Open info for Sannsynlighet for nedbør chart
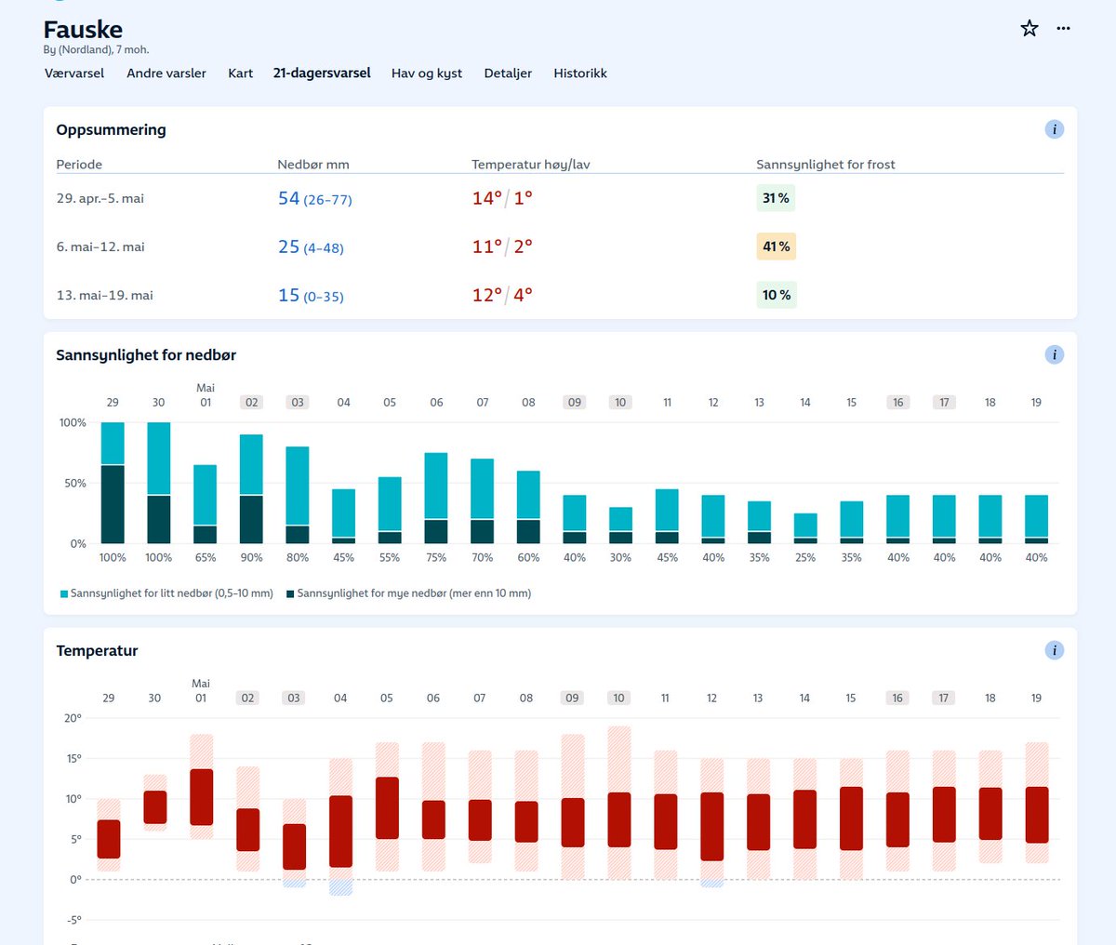Screen dimensions: 1116x945 [x=1054, y=354]
